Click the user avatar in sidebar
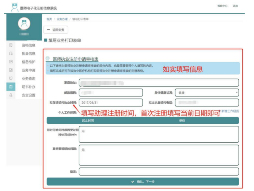Viewport: 254px width, 191px height. [24, 24]
